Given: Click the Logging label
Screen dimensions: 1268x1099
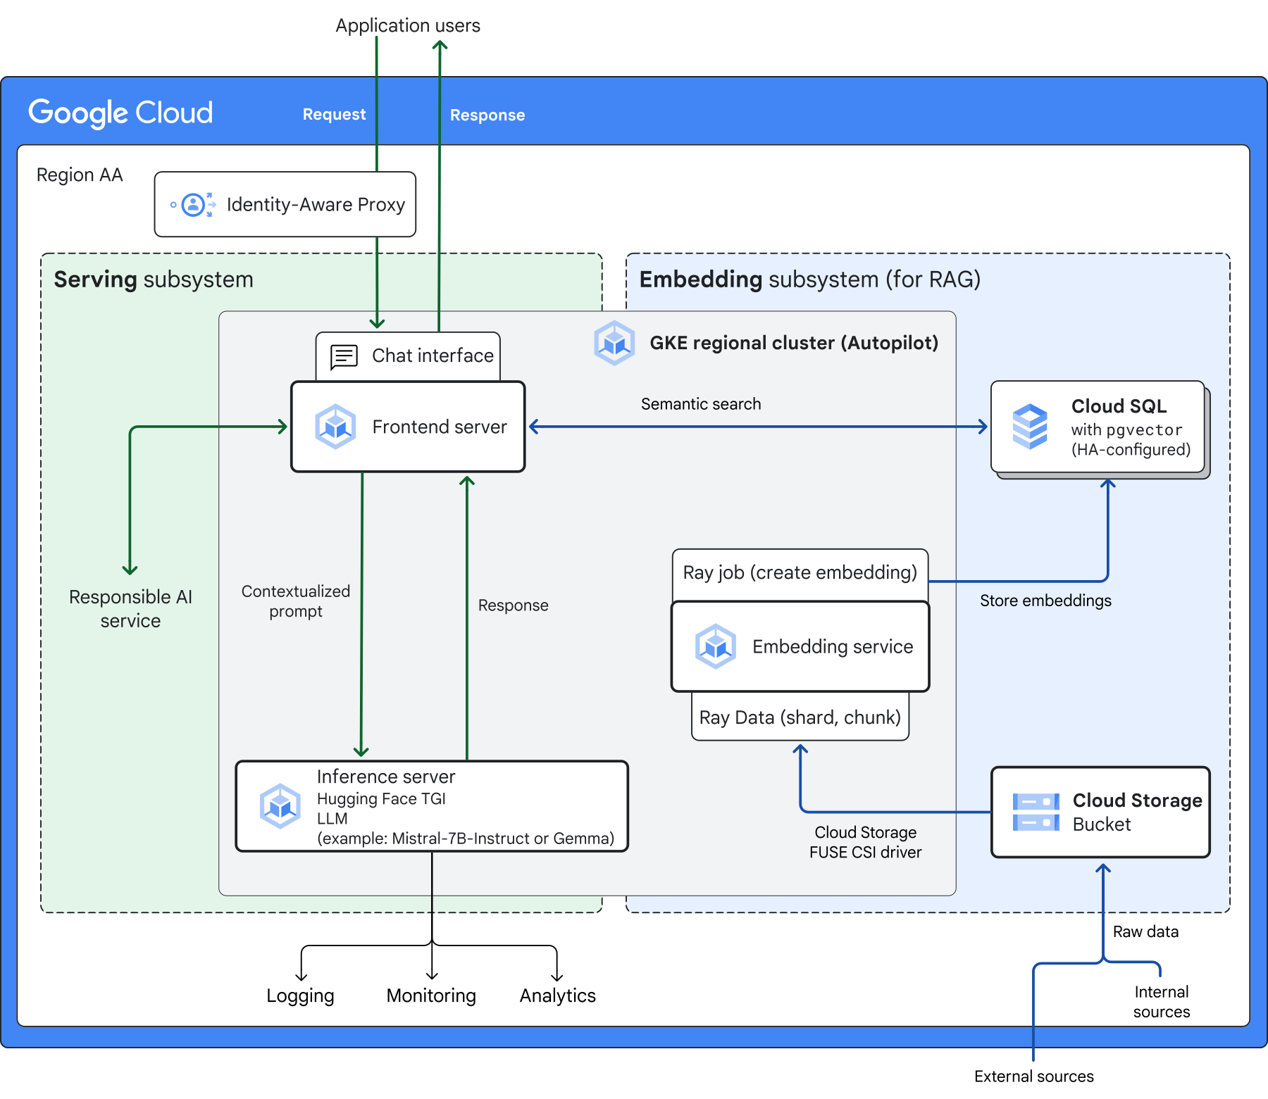Looking at the screenshot, I should coord(300,996).
